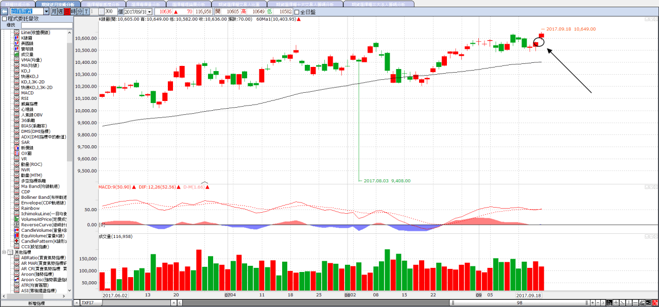Viewport: 659px width, 307px height.
Task: Switch to the 月 monthly period toggle
Action: (54, 11)
